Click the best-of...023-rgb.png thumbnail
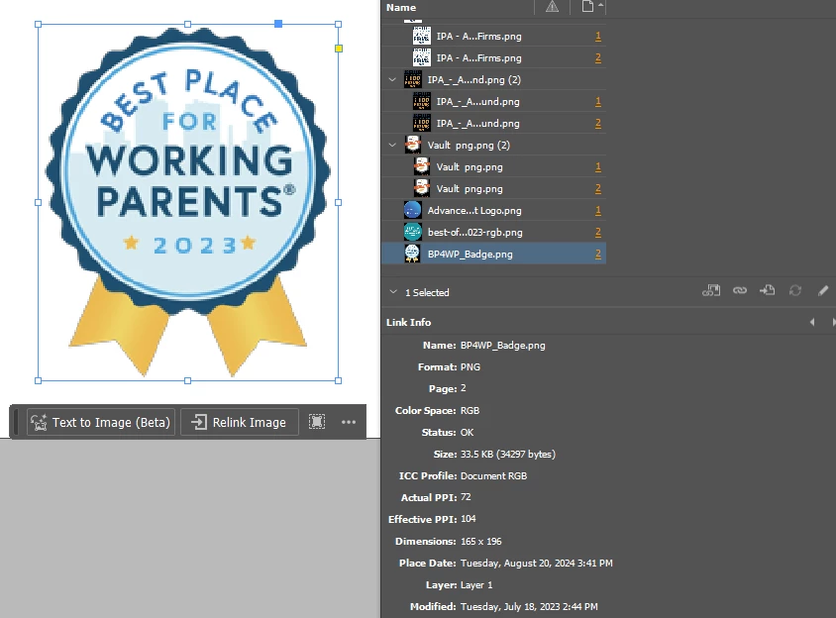The height and width of the screenshot is (618, 836). coord(412,232)
